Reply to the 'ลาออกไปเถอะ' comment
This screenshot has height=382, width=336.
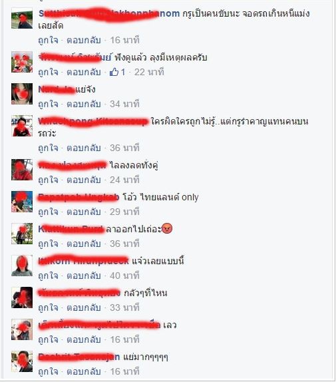click(84, 244)
